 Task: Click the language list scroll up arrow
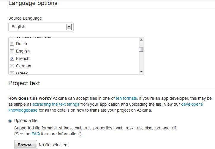tap(141, 40)
